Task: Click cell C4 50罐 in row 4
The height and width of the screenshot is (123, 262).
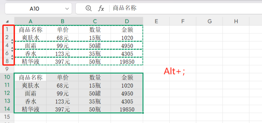Action: (x=95, y=45)
